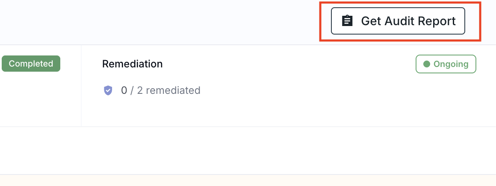Click the Ongoing status badge
Viewport: 496px width, 186px height.
click(446, 64)
